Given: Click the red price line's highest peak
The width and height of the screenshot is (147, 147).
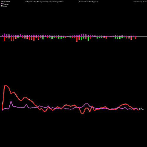Looking at the screenshot, I should (x=6, y=85).
